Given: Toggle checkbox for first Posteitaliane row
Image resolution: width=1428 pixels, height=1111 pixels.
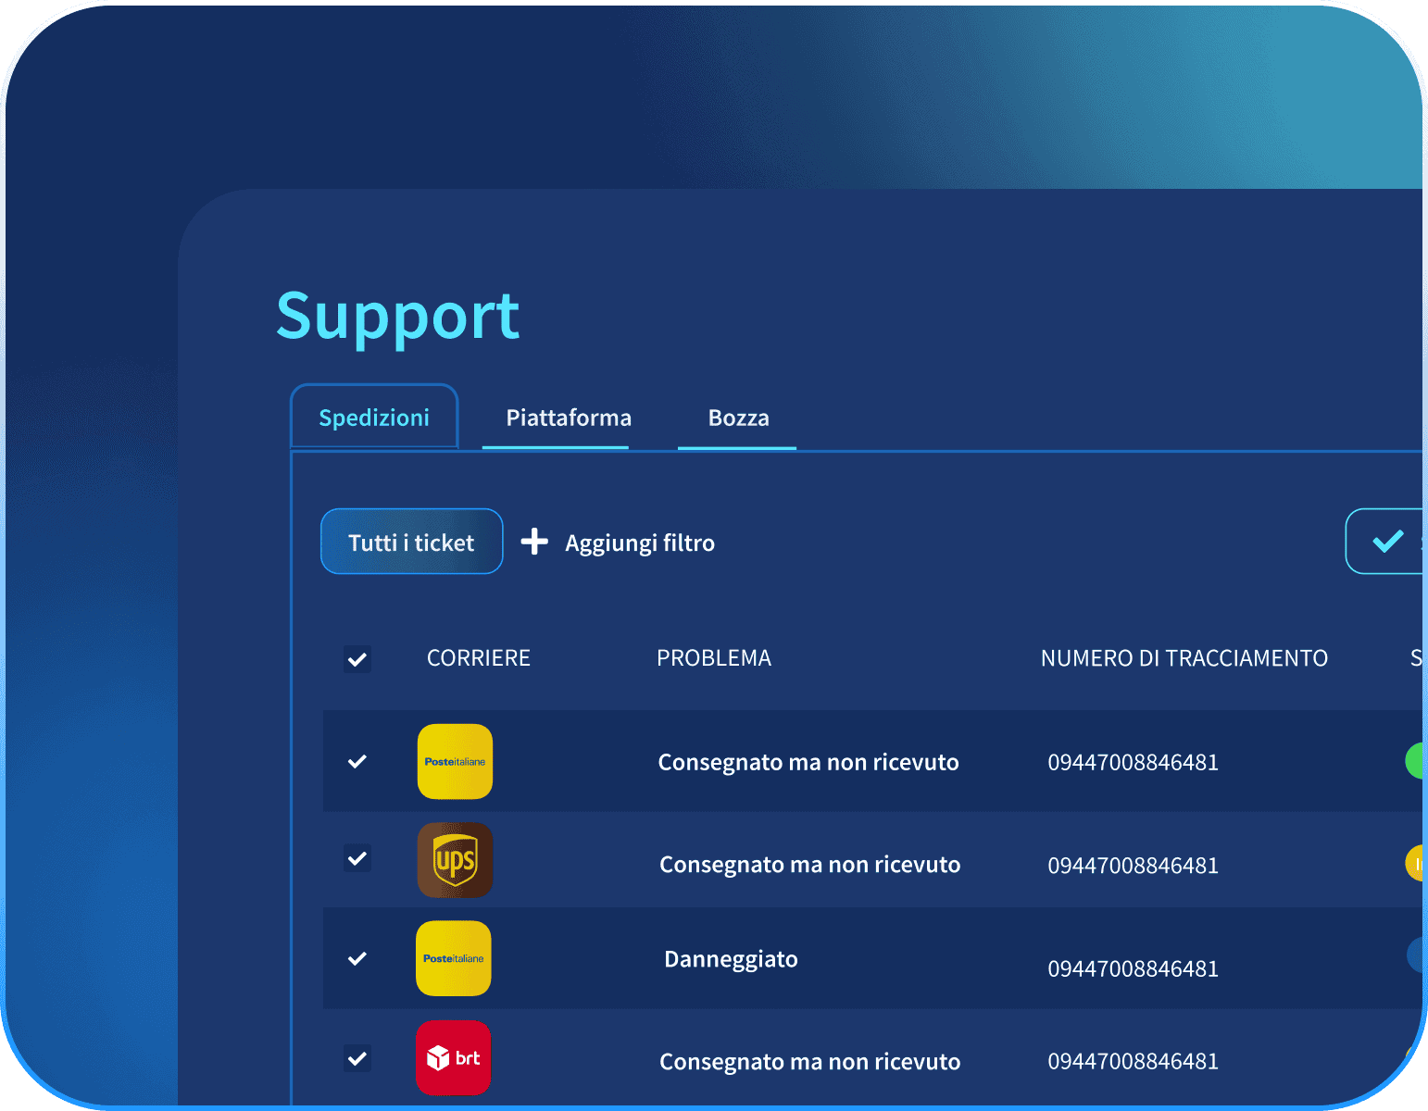Looking at the screenshot, I should (x=357, y=761).
